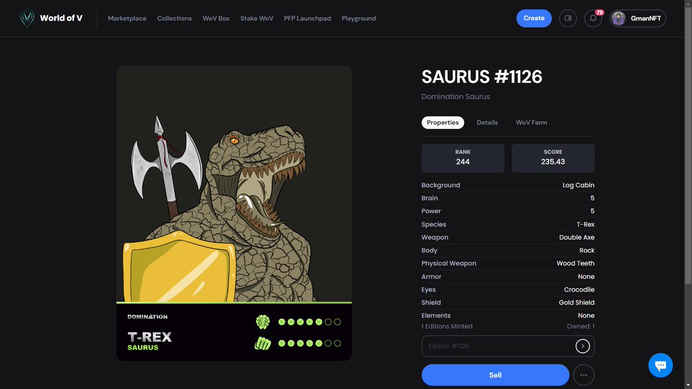Click the Body Rock value
Image resolution: width=692 pixels, height=389 pixels.
point(587,250)
